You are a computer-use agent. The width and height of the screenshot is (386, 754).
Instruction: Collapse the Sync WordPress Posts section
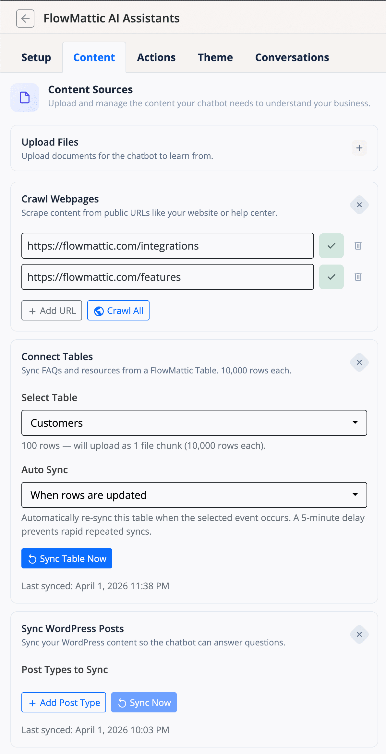pyautogui.click(x=359, y=634)
